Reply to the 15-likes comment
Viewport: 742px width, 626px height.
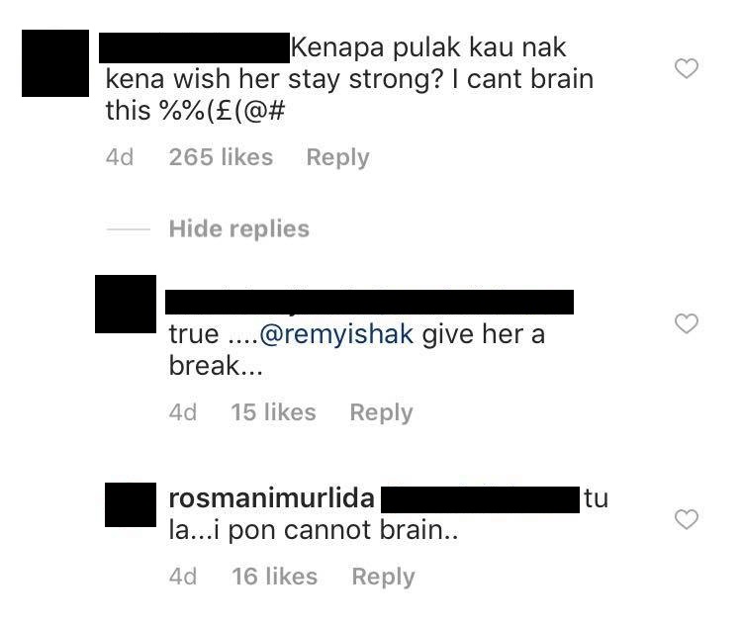(381, 412)
